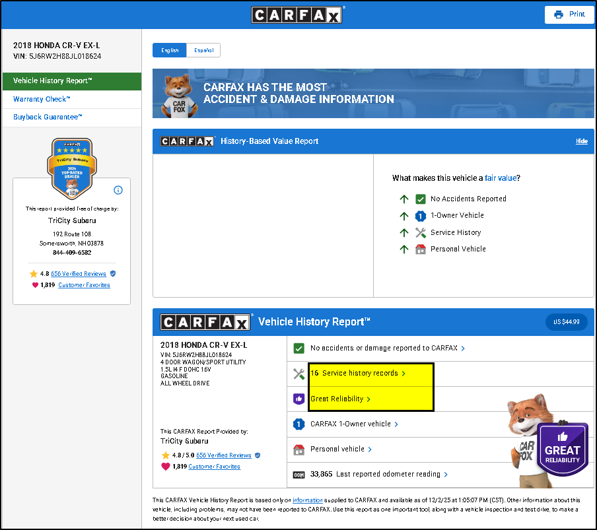The width and height of the screenshot is (597, 530).
Task: Click the Personal vehicle house icon
Action: click(x=298, y=449)
